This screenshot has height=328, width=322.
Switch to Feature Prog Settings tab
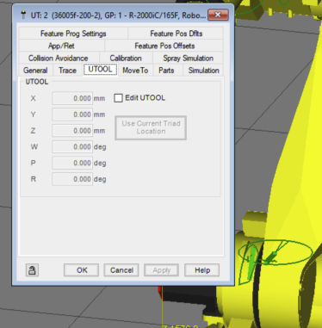pos(73,34)
